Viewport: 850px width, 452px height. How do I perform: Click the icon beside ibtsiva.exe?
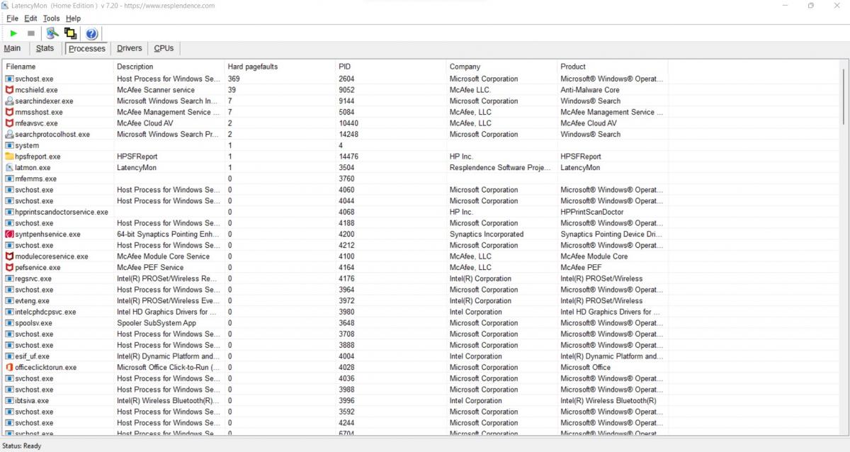(x=9, y=401)
